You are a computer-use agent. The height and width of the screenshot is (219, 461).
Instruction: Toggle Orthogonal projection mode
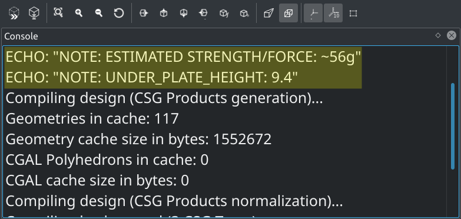[288, 13]
